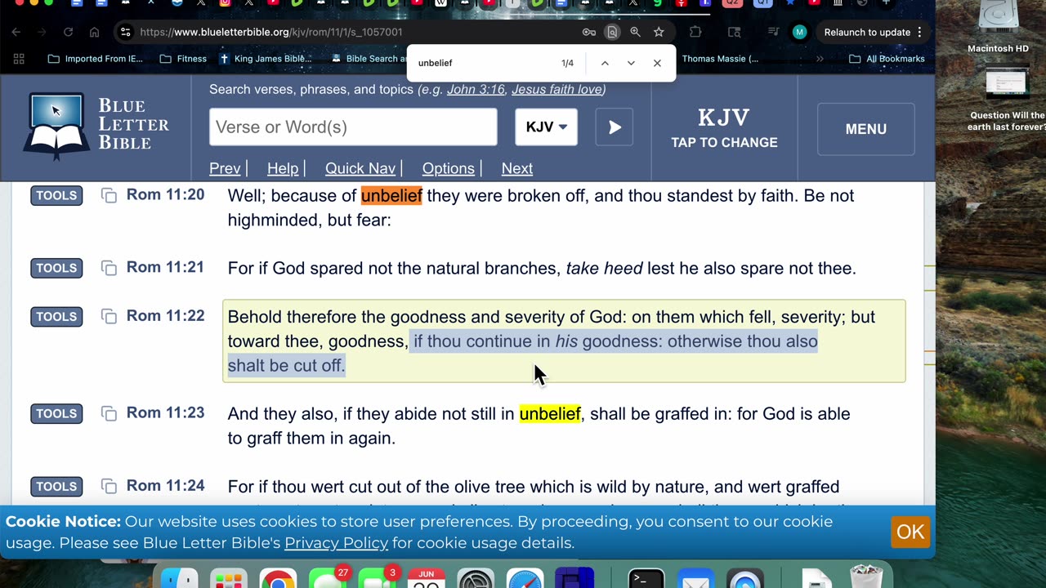
Task: Open the KJV translation dropdown
Action: click(x=546, y=127)
